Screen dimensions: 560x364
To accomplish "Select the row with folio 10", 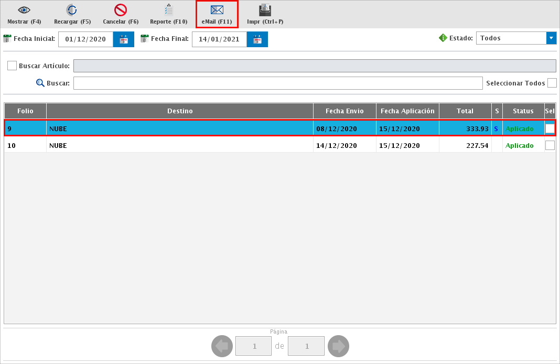I will point(178,146).
